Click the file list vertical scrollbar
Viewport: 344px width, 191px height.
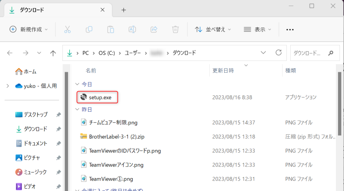coord(339,103)
